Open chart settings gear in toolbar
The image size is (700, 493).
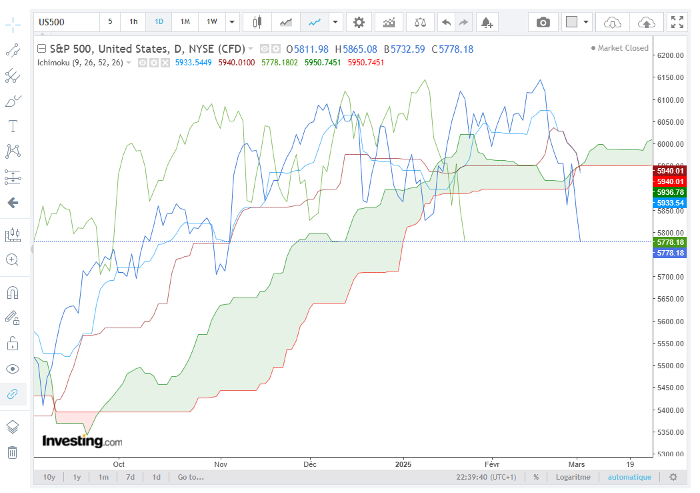(x=359, y=22)
